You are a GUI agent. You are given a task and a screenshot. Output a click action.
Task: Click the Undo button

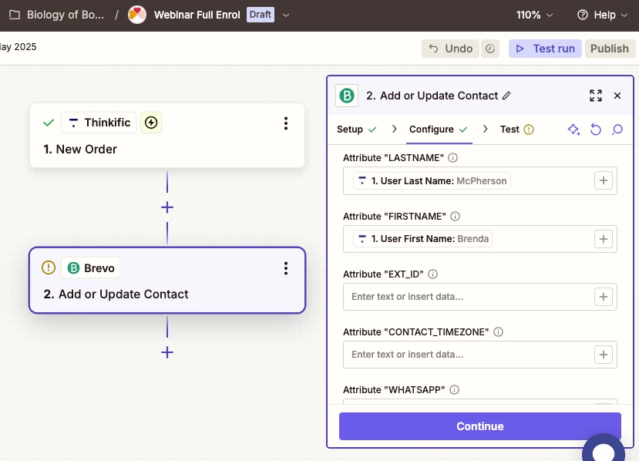(450, 49)
